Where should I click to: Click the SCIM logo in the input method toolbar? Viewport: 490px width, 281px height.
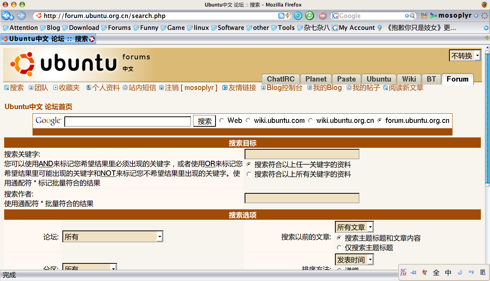tap(403, 273)
